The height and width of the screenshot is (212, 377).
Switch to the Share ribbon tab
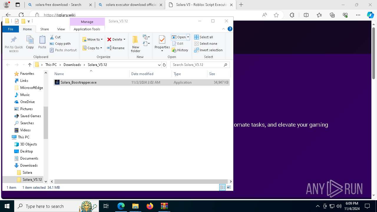click(44, 29)
